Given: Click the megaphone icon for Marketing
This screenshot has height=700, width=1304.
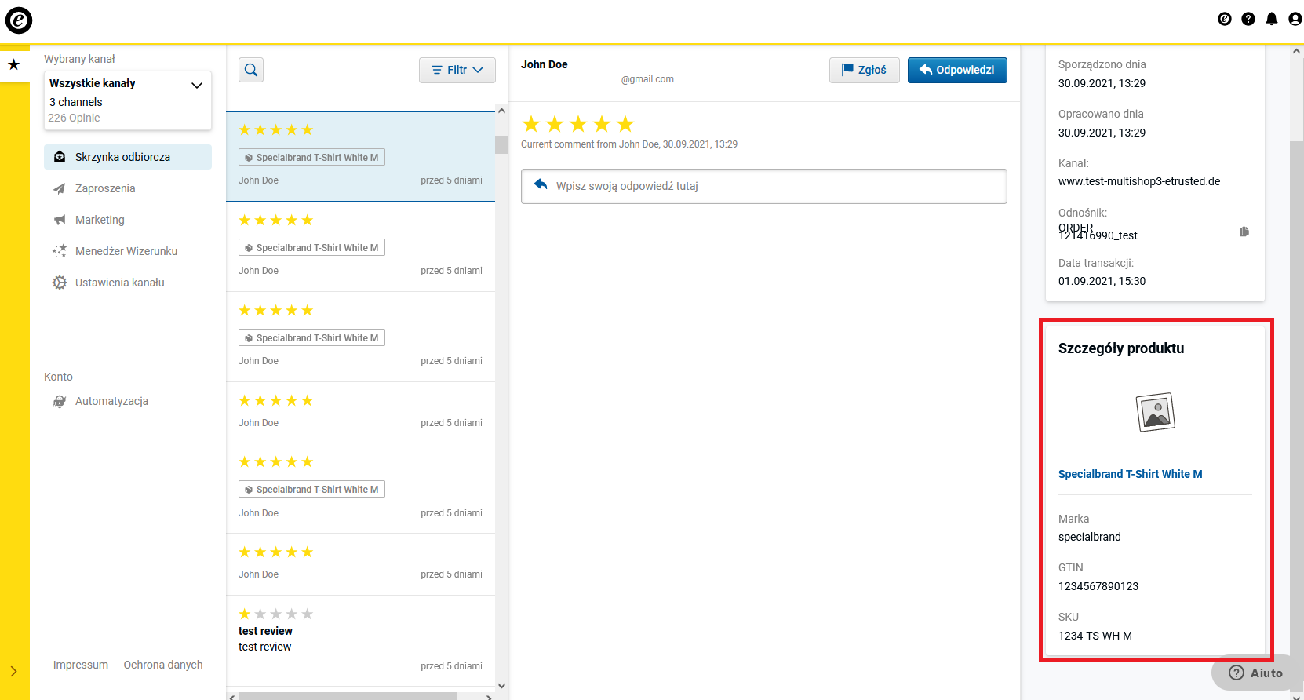Looking at the screenshot, I should 60,220.
